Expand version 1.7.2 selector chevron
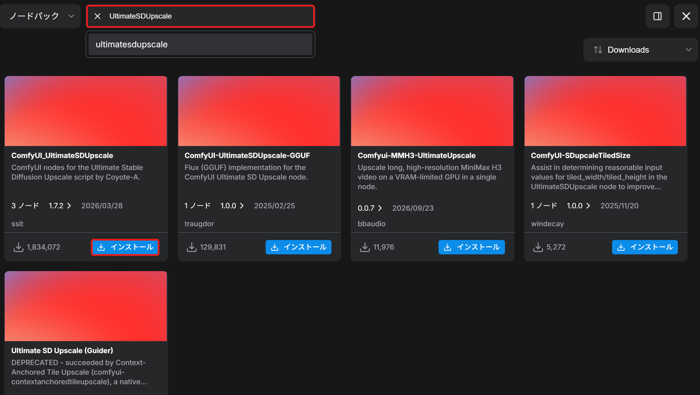This screenshot has height=395, width=700. (x=69, y=206)
